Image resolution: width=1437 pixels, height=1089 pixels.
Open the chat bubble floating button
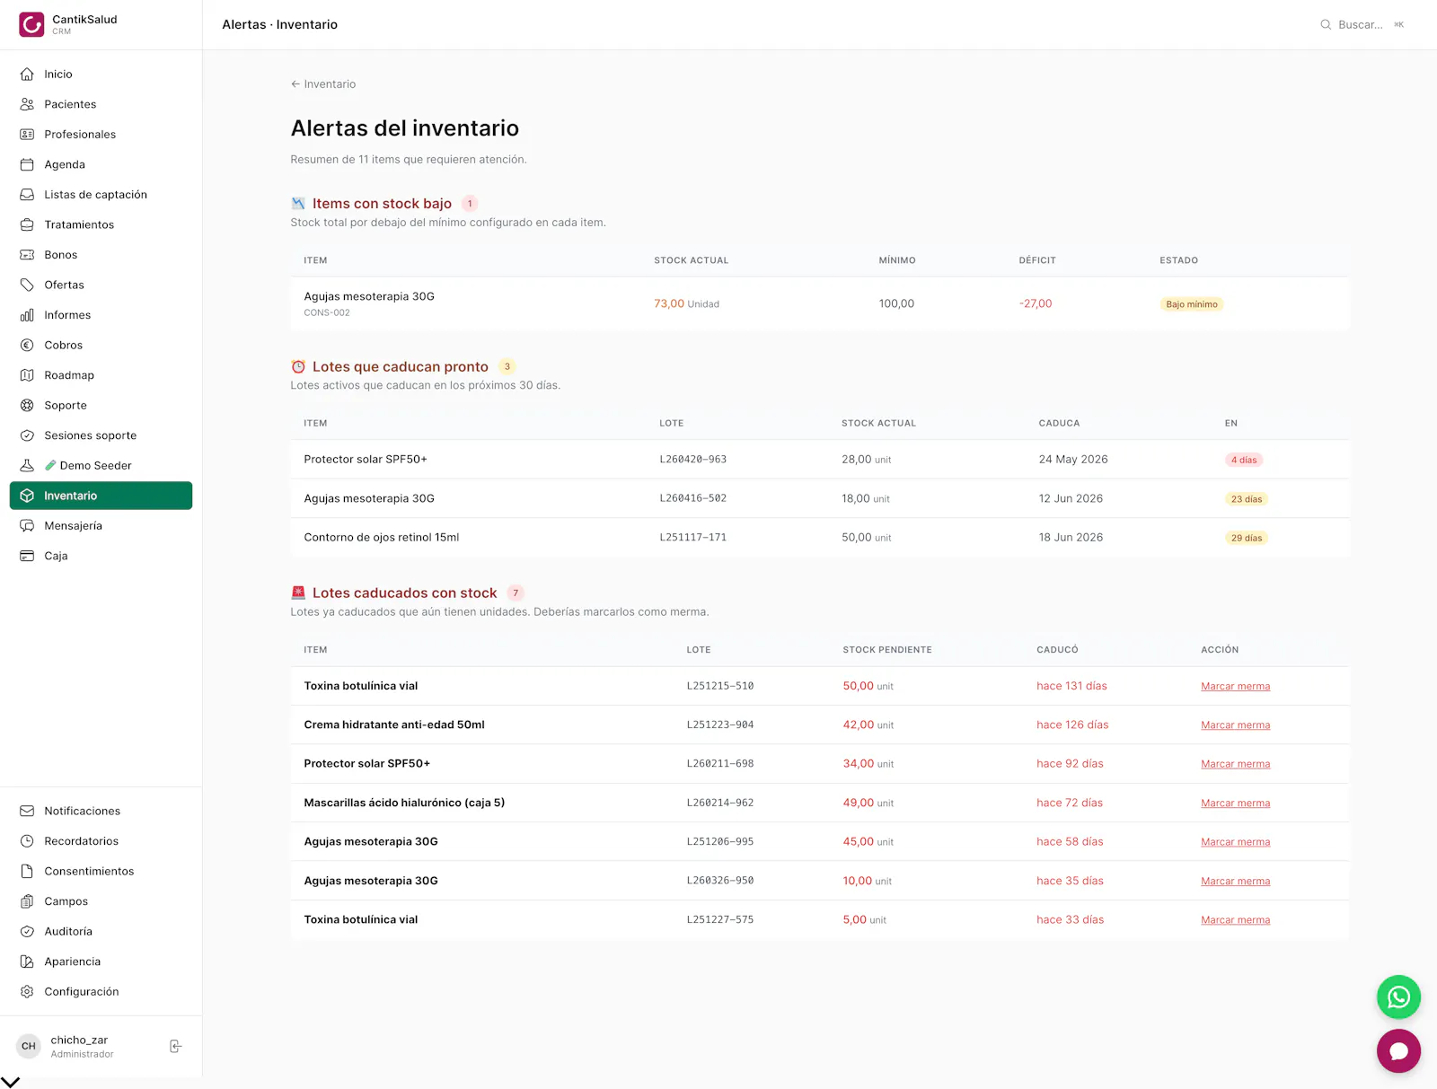pyautogui.click(x=1398, y=1051)
